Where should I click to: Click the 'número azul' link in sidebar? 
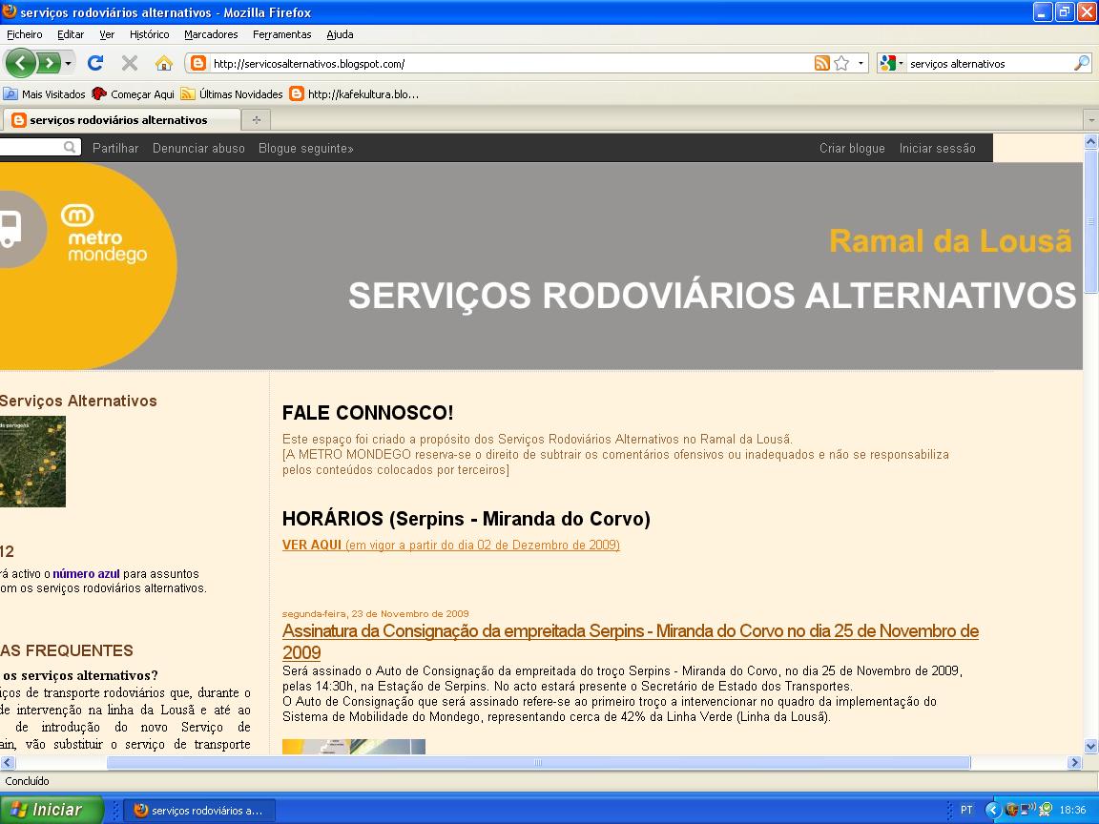pos(86,573)
